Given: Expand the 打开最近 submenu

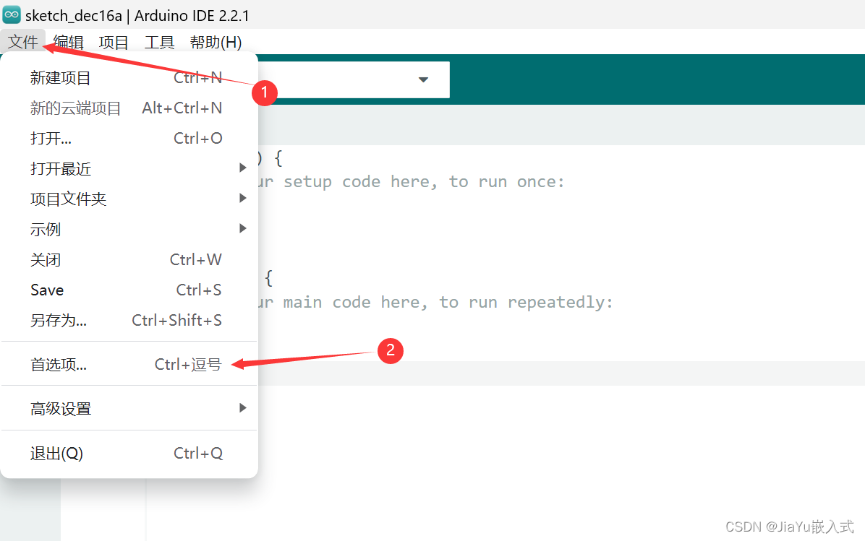Looking at the screenshot, I should pos(129,168).
